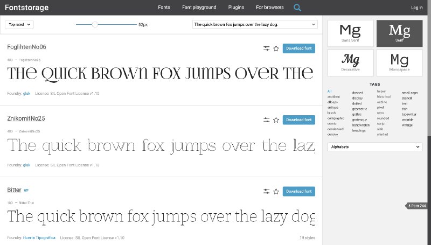
Task: Download the ZnikomitNo25 font
Action: pos(299,120)
